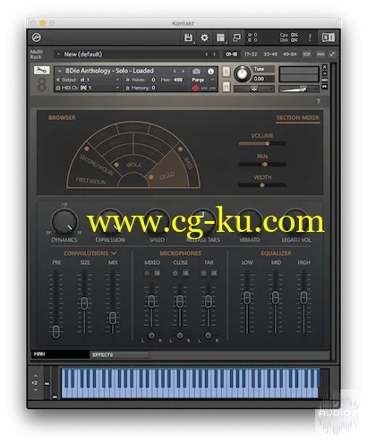Screen dimensions: 367x444
Task: Click the Kontakt logo icon
Action: coord(37,38)
